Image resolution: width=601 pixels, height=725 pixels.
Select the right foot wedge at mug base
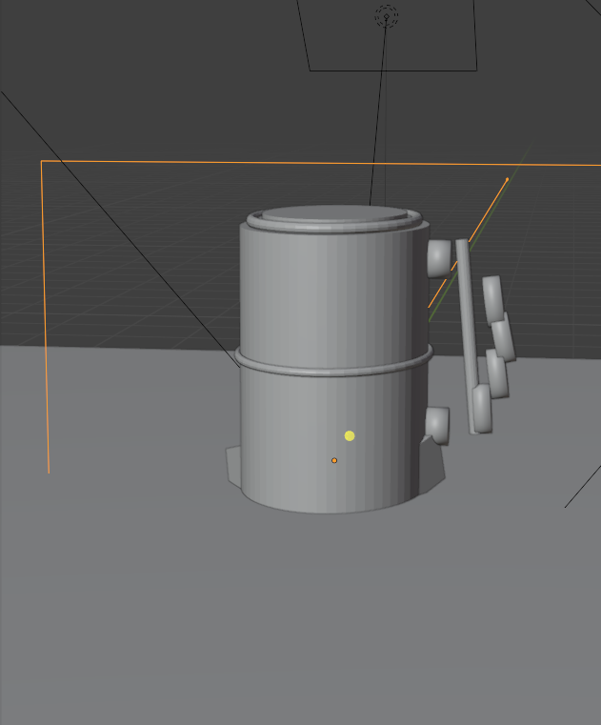pyautogui.click(x=433, y=465)
